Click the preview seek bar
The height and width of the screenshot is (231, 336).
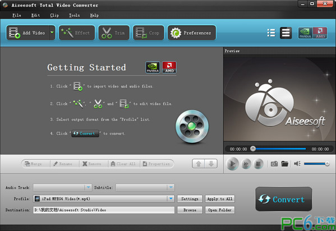[279, 149]
